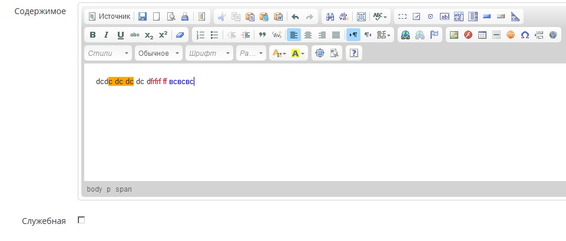
Task: Click Paste from Word icon
Action: pos(278,16)
